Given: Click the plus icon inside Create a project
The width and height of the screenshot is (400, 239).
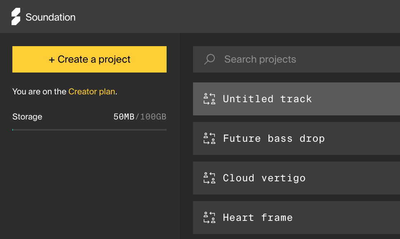Looking at the screenshot, I should pyautogui.click(x=52, y=59).
